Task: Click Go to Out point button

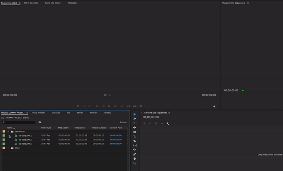Action: tap(121, 106)
